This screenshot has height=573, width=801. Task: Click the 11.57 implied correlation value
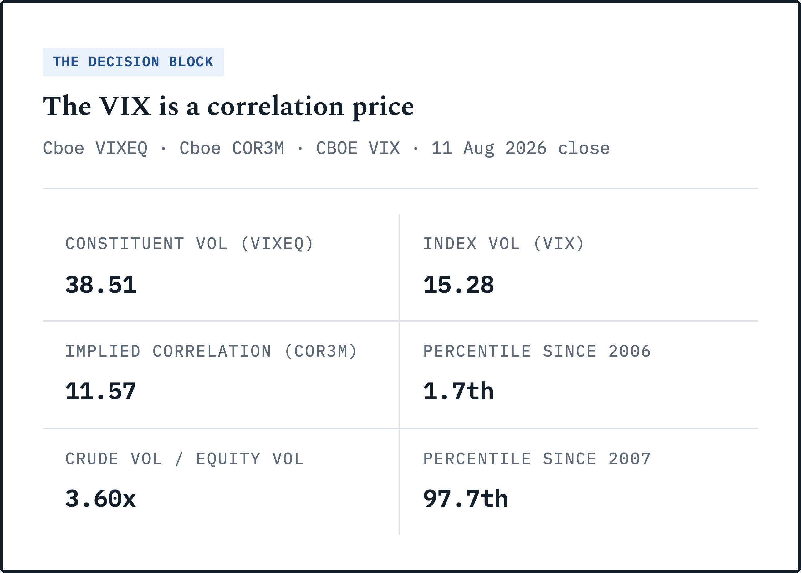101,391
